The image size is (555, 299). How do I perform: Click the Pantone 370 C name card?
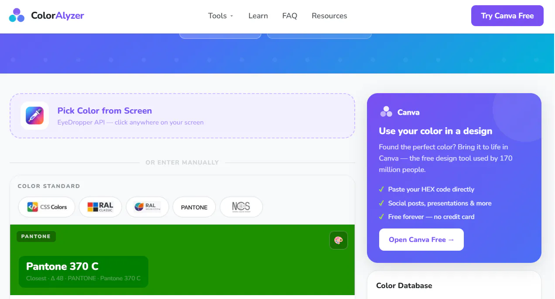[83, 272]
